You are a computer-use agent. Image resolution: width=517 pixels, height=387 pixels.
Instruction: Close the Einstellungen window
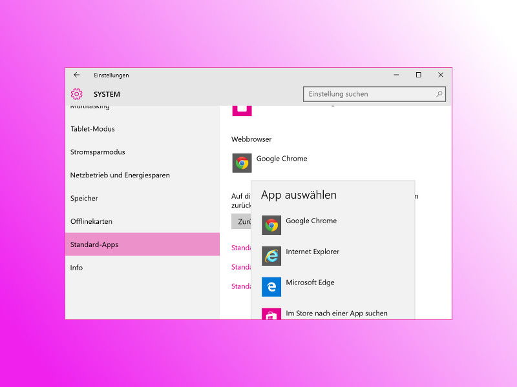click(x=441, y=75)
